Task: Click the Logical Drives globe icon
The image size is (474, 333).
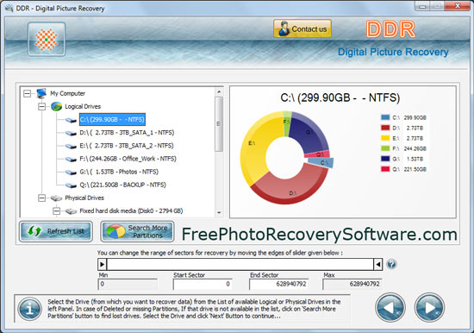Action: pyautogui.click(x=56, y=106)
